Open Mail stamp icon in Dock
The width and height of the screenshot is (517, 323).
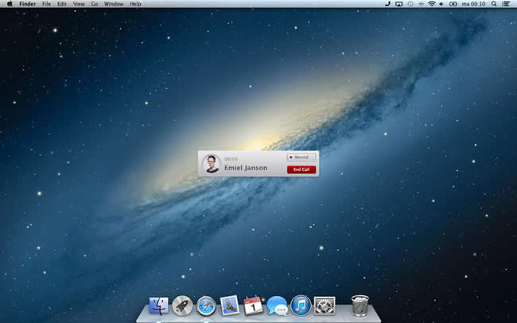tap(230, 305)
